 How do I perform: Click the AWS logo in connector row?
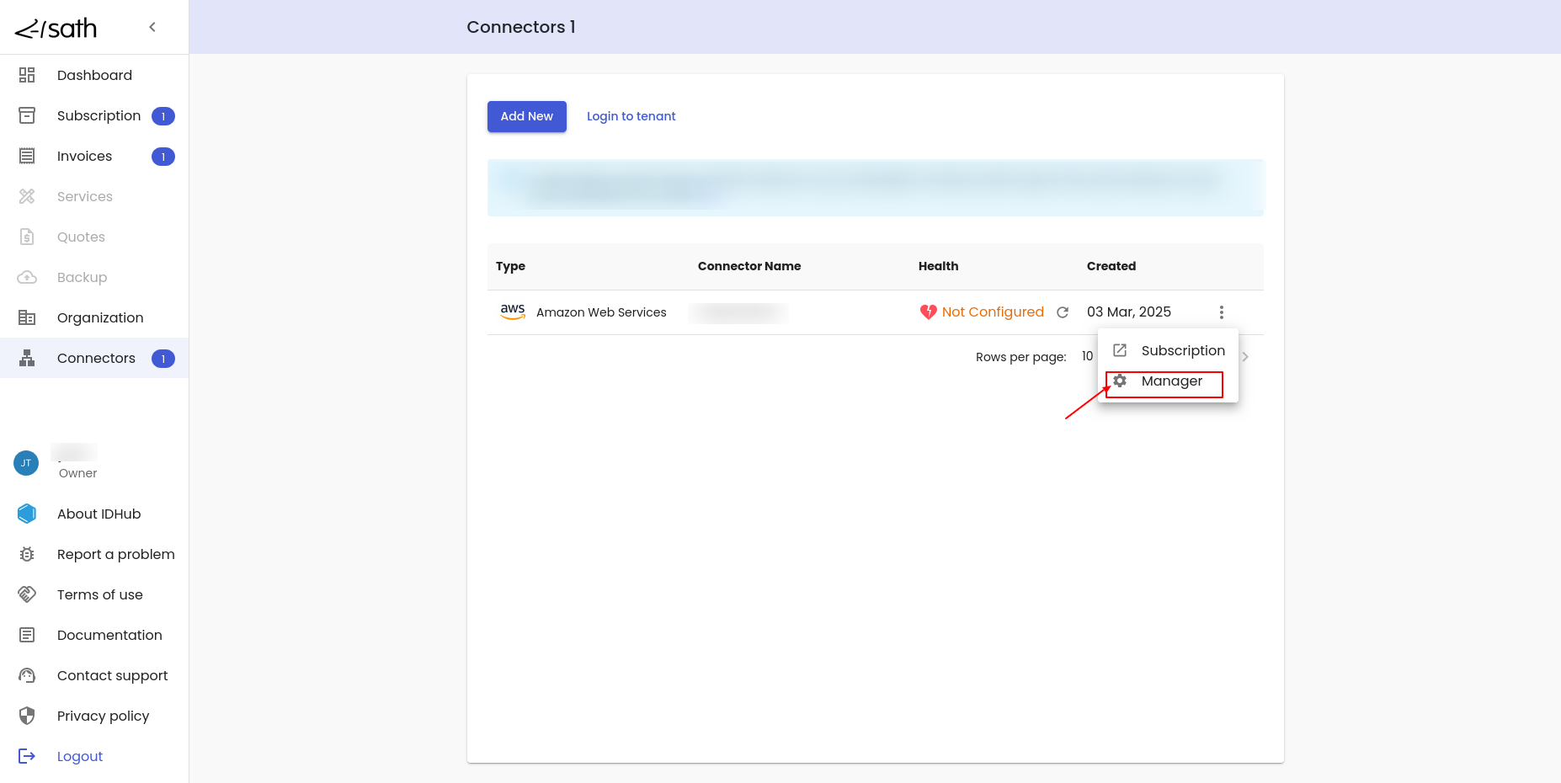click(x=513, y=311)
